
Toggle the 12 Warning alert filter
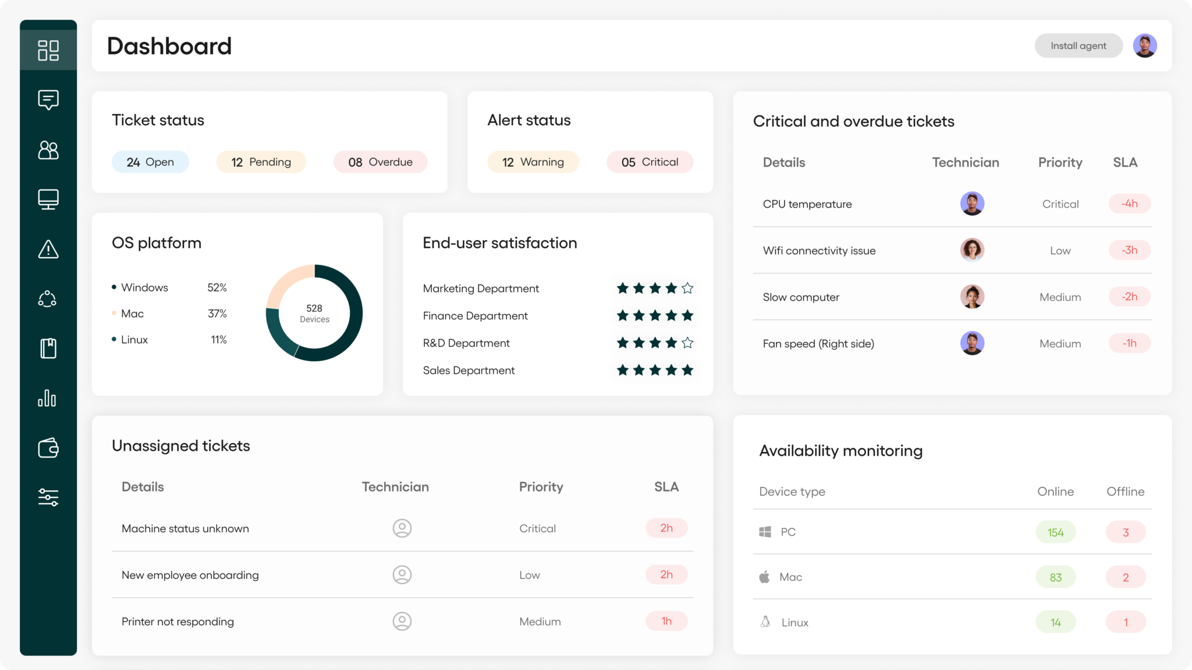tap(533, 162)
